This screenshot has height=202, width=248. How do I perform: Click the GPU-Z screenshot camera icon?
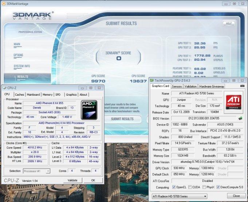click(242, 87)
